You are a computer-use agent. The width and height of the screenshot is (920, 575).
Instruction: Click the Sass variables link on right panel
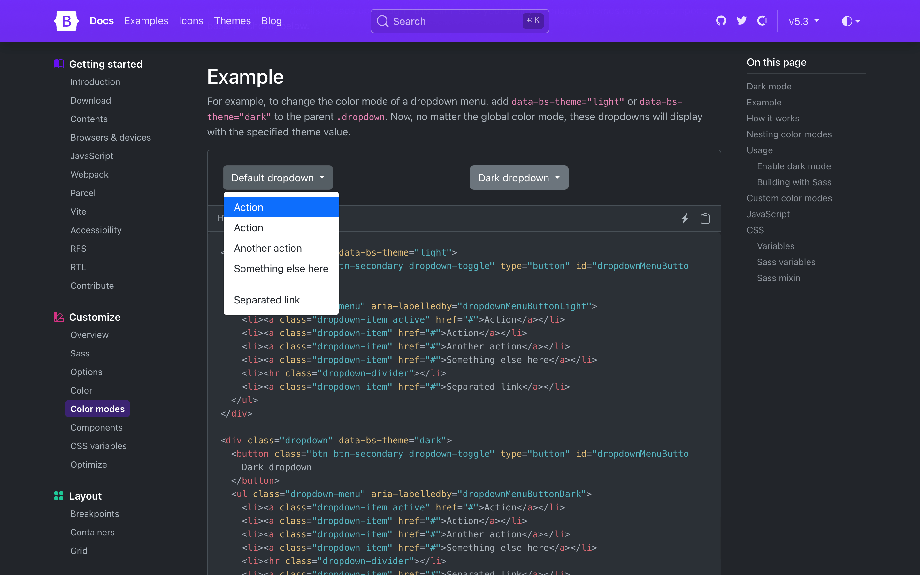click(786, 262)
